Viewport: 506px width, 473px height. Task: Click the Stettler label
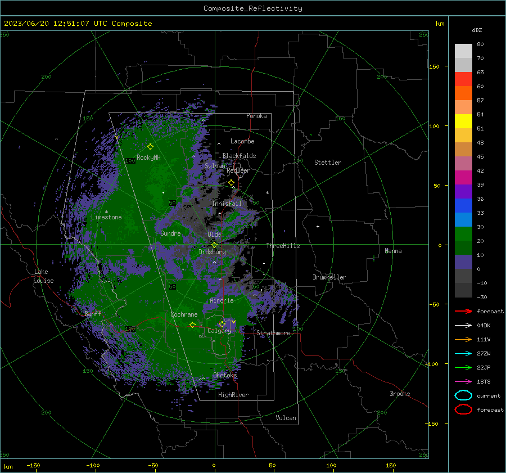point(328,163)
